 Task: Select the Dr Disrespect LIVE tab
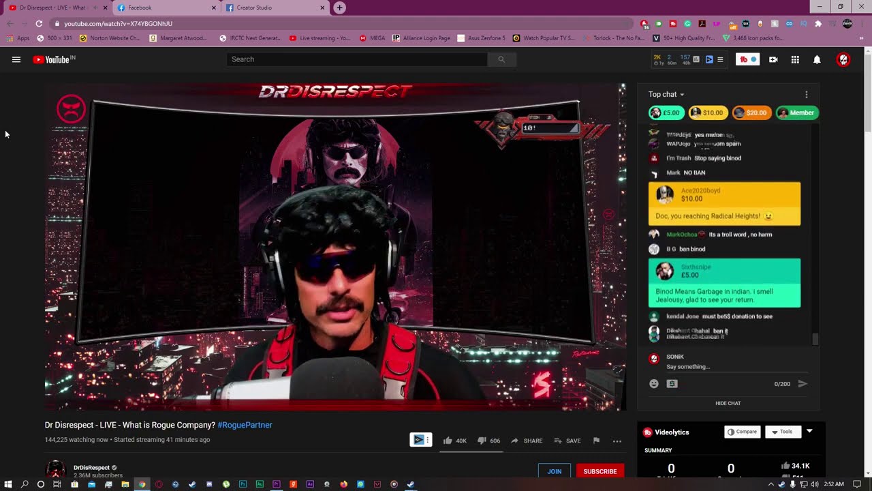[57, 8]
